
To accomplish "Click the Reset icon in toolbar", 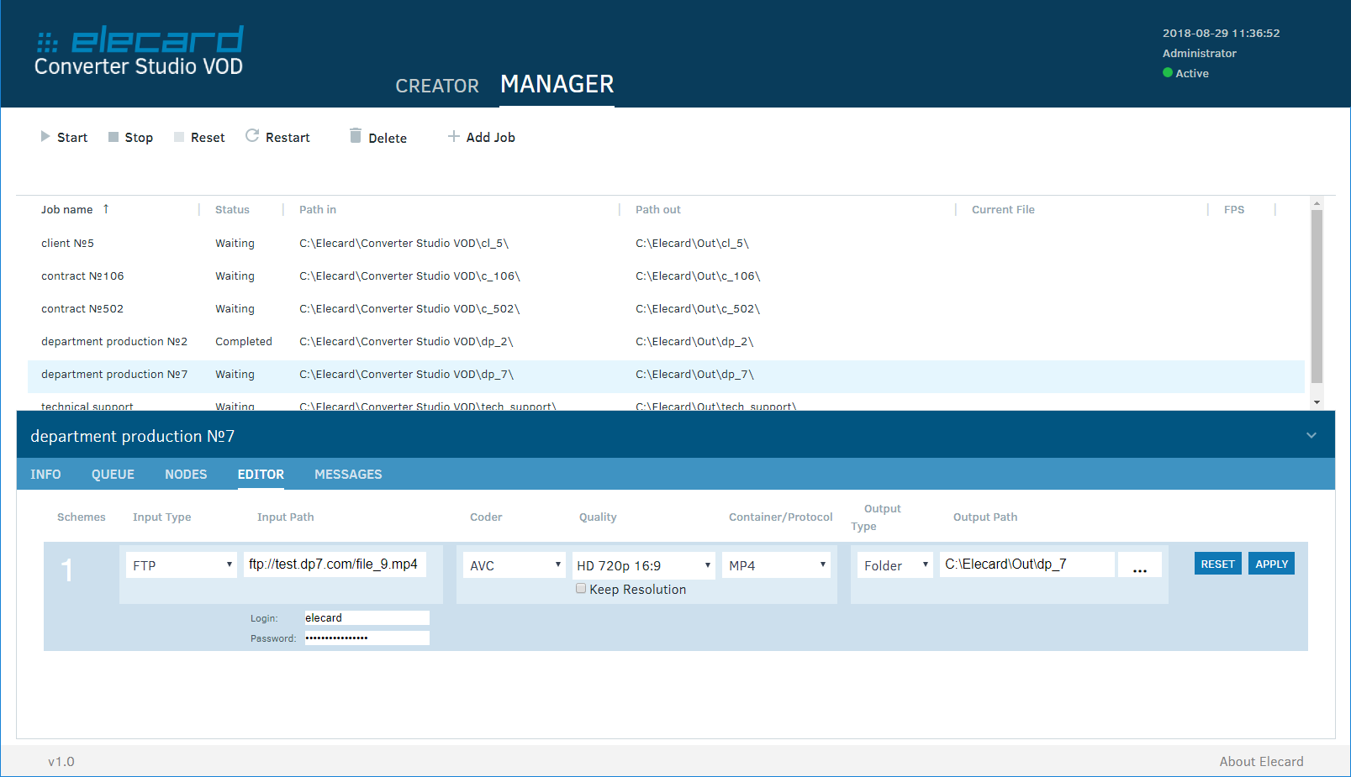I will pos(179,137).
